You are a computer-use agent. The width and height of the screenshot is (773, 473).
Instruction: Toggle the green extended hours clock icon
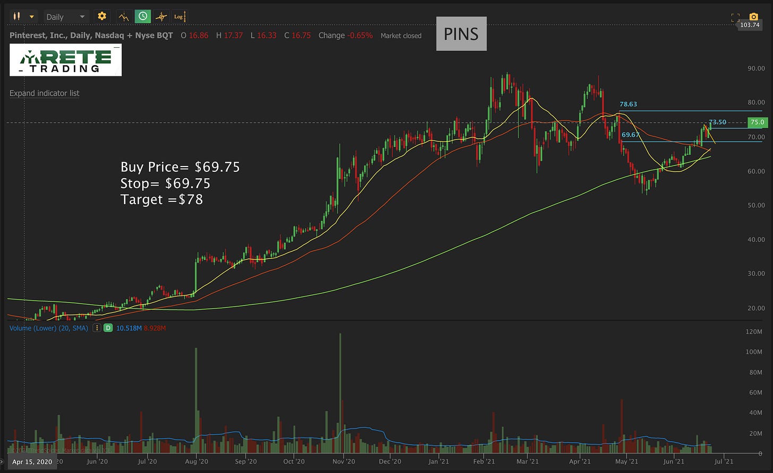[143, 16]
